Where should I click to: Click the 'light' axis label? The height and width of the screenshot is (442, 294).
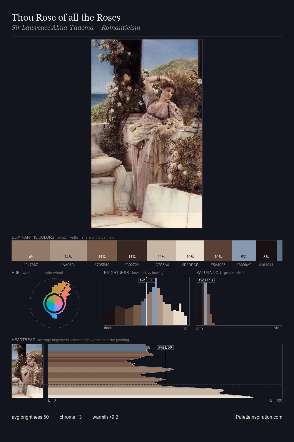(x=186, y=328)
